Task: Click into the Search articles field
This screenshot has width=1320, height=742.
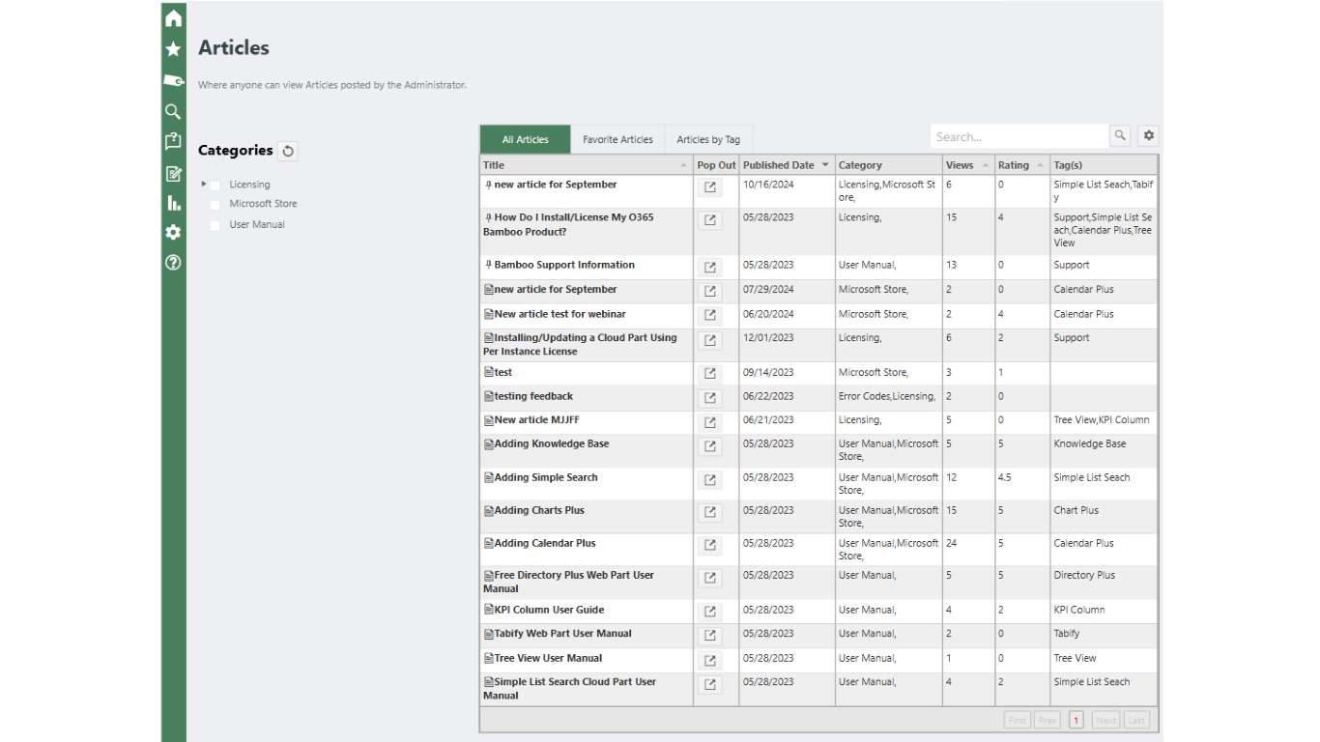Action: [x=1019, y=137]
